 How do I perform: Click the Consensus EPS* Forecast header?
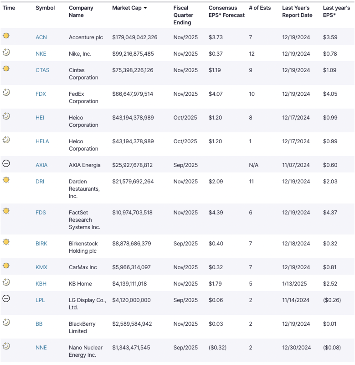pos(226,12)
